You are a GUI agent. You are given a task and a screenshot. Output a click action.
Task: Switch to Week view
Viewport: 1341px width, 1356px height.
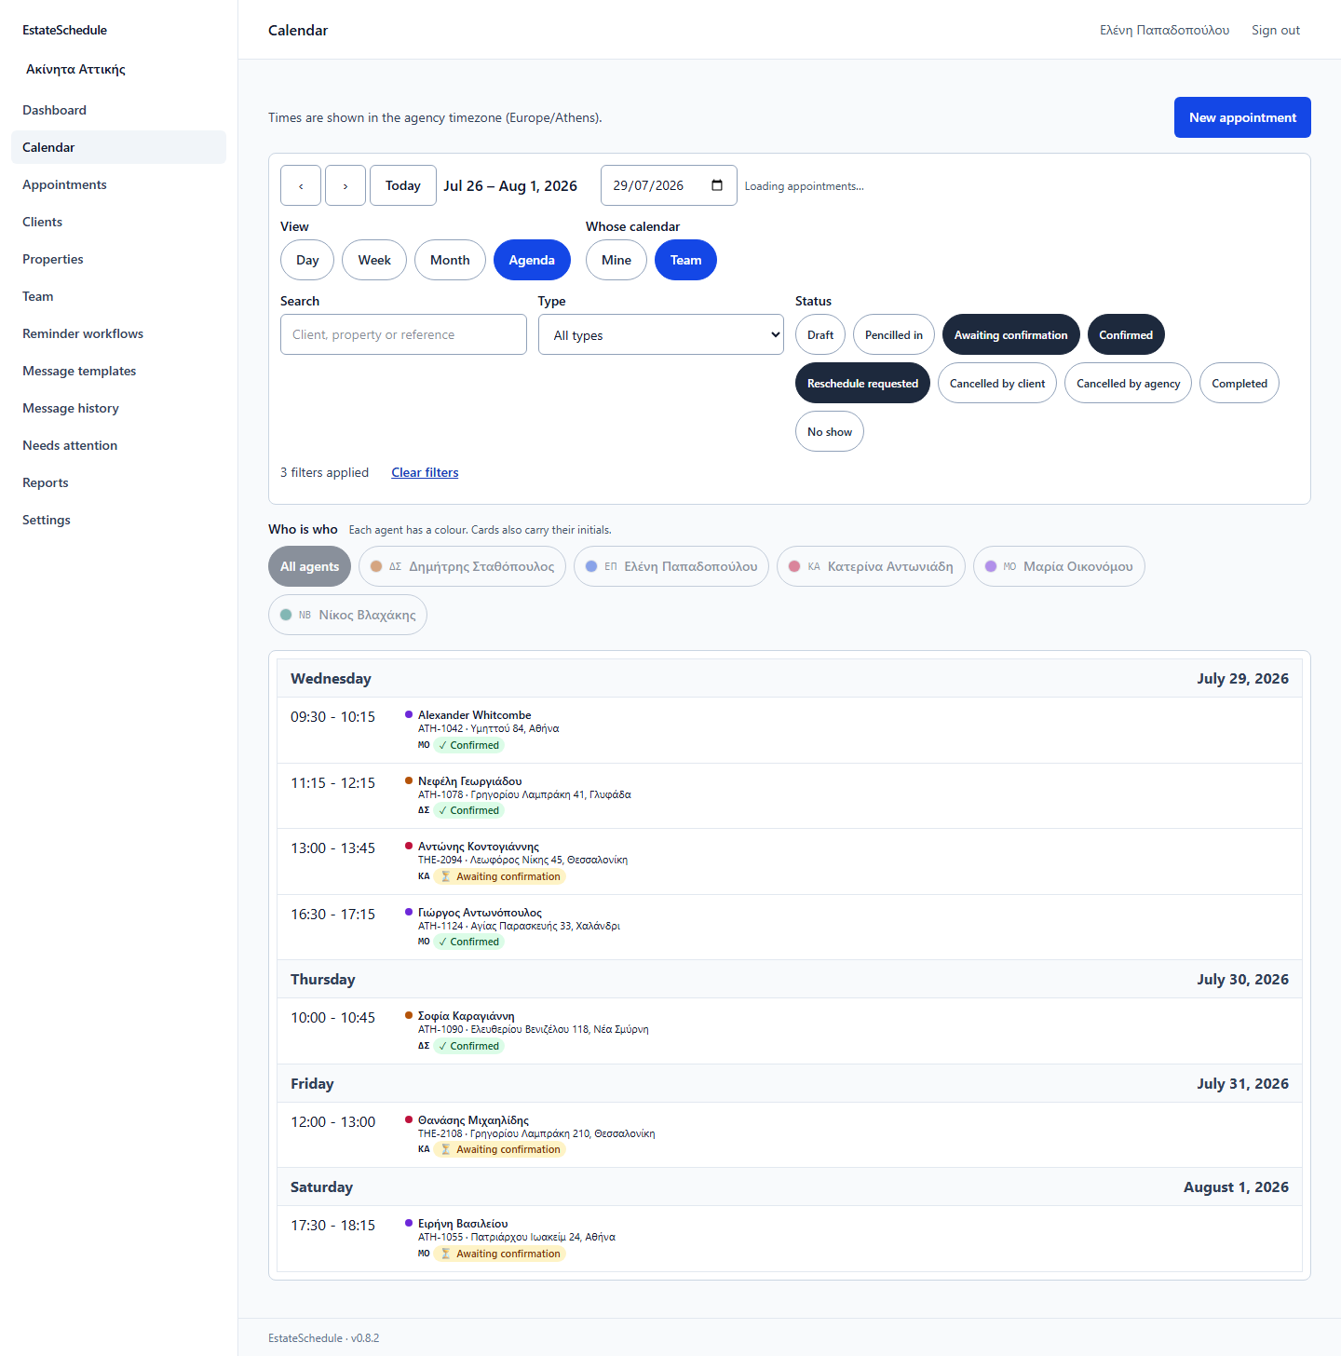[x=374, y=260]
